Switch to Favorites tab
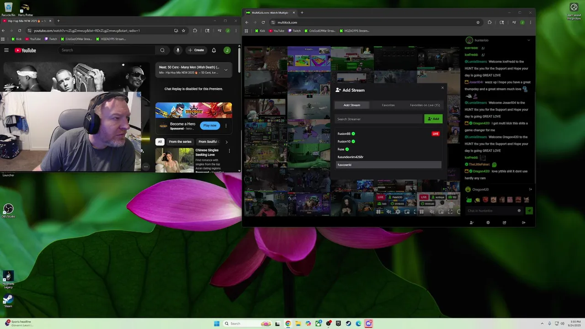Image resolution: width=585 pixels, height=329 pixels. [x=388, y=105]
